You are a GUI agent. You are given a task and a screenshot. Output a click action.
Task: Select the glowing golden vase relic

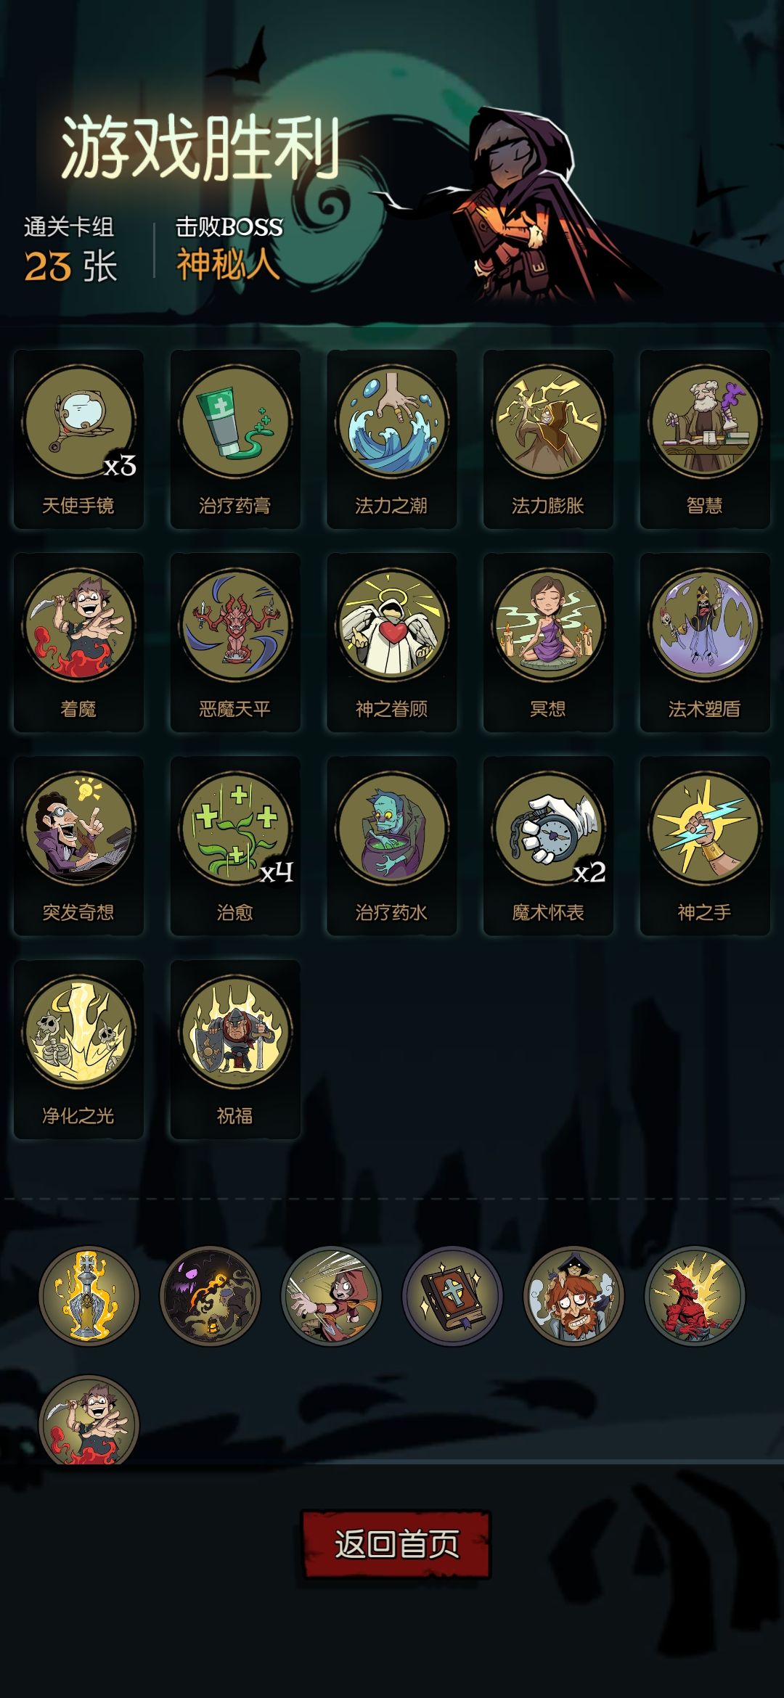pyautogui.click(x=89, y=1296)
